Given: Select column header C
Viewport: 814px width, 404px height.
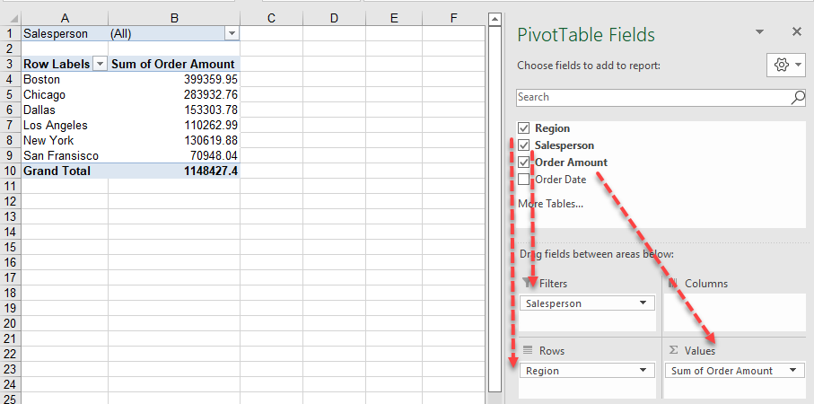Looking at the screenshot, I should pos(271,18).
